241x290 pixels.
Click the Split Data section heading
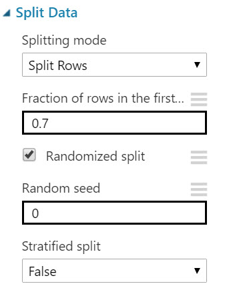click(47, 13)
